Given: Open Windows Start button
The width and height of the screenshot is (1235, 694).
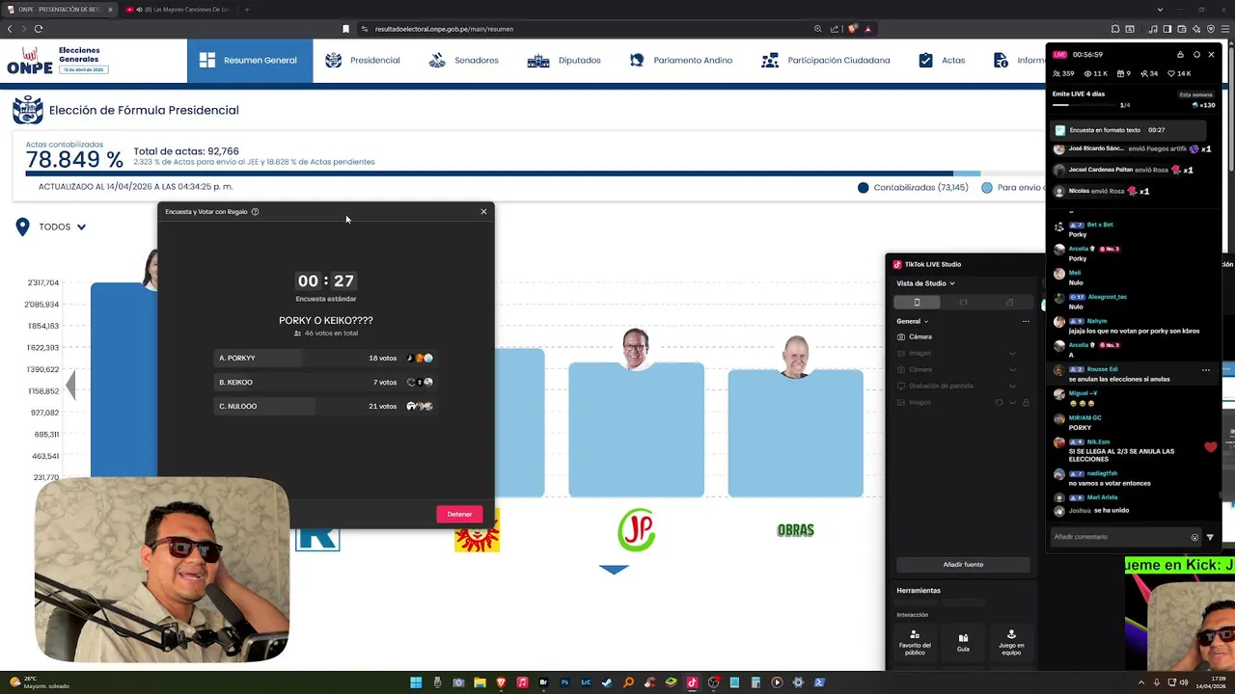Looking at the screenshot, I should pyautogui.click(x=416, y=682).
